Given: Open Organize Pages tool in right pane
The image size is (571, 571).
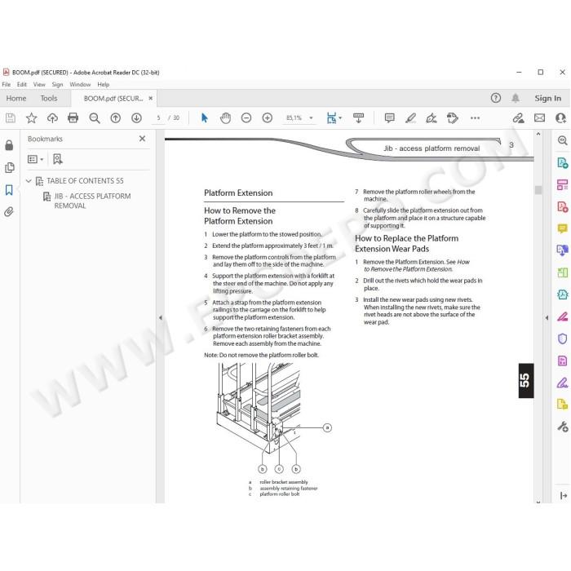Looking at the screenshot, I should pos(563,184).
